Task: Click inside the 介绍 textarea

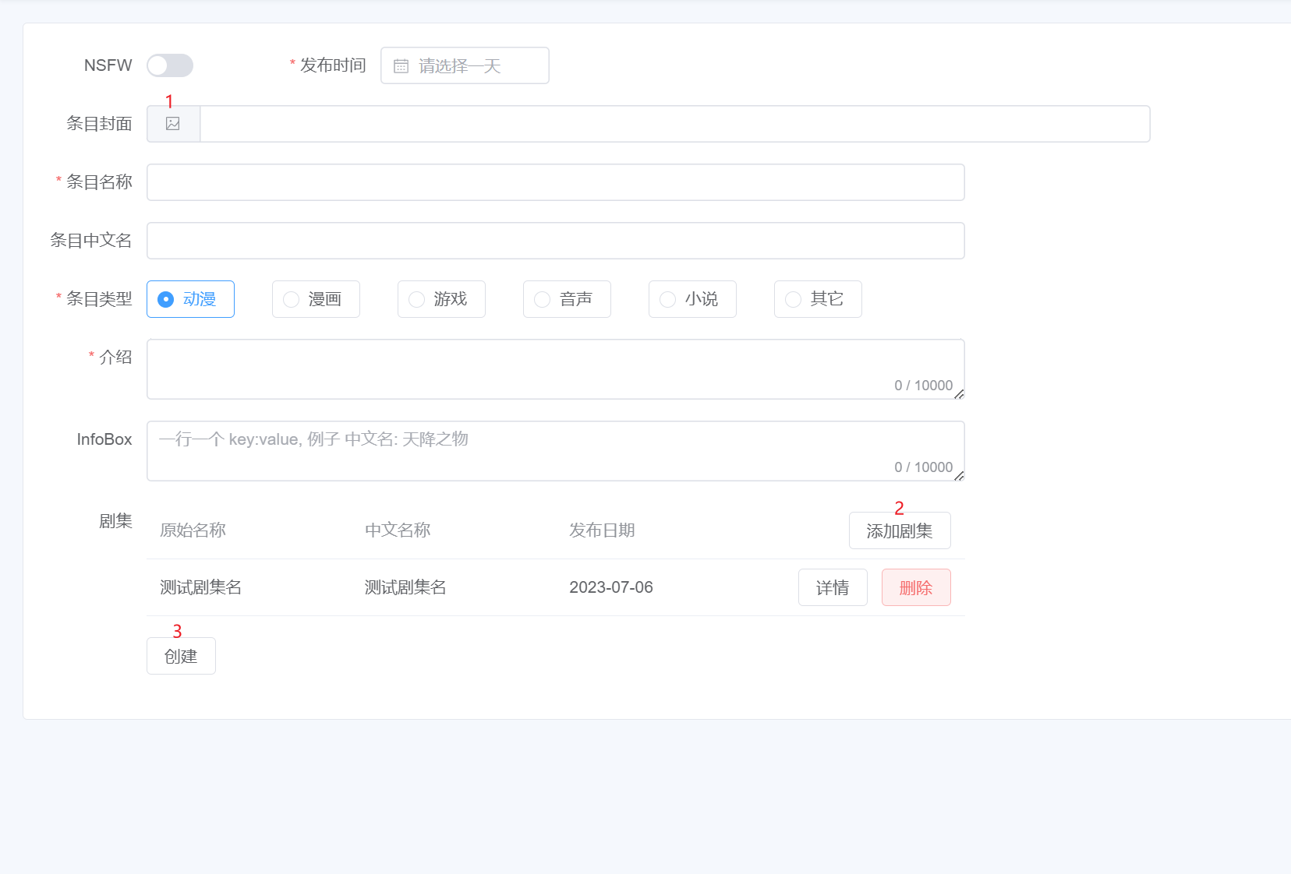Action: click(556, 369)
